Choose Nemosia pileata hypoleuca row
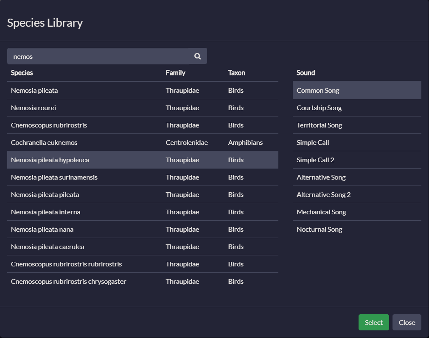 (143, 160)
